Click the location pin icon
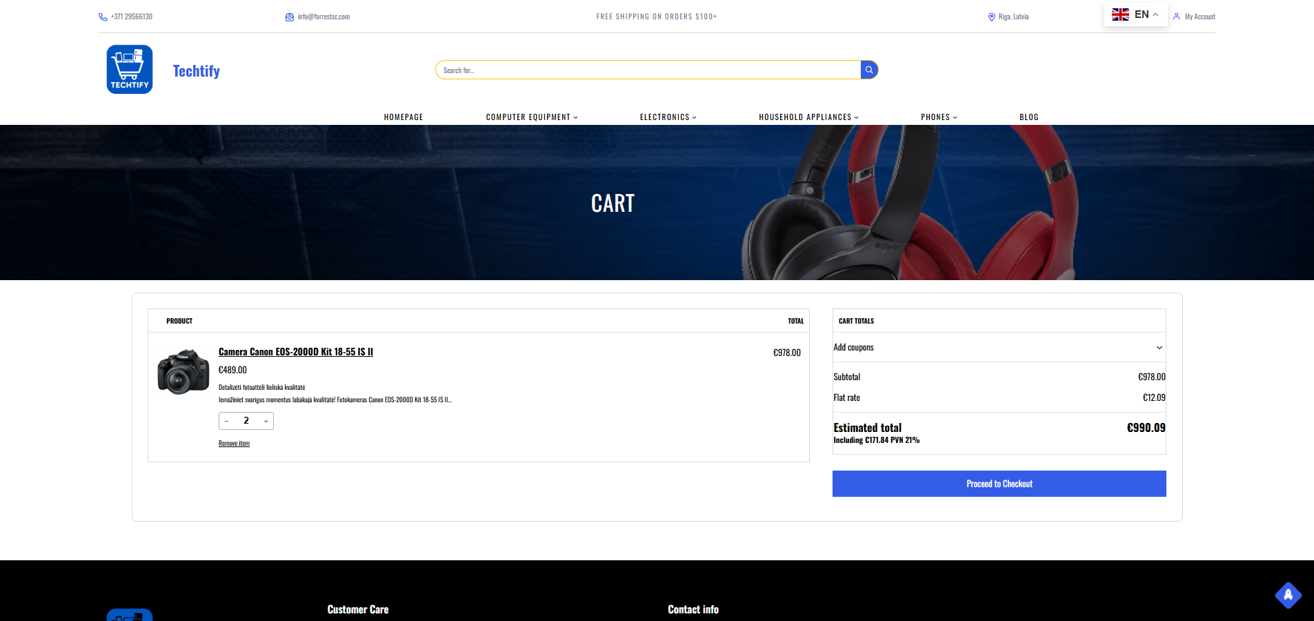This screenshot has height=621, width=1314. point(991,17)
